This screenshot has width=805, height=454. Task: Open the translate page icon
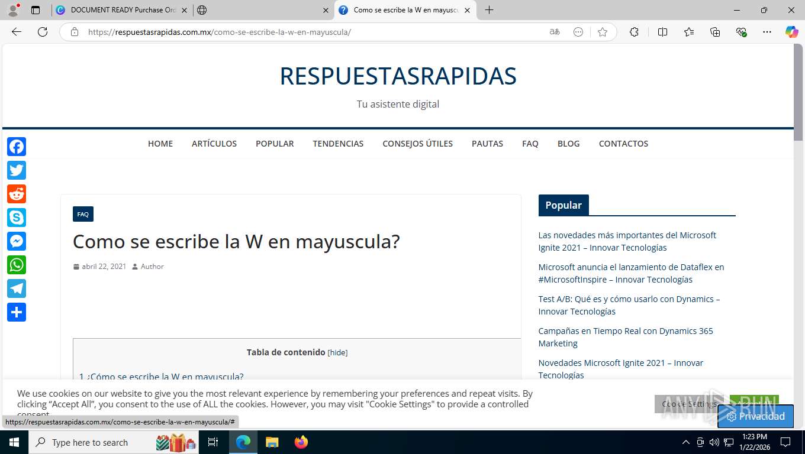coord(555,32)
